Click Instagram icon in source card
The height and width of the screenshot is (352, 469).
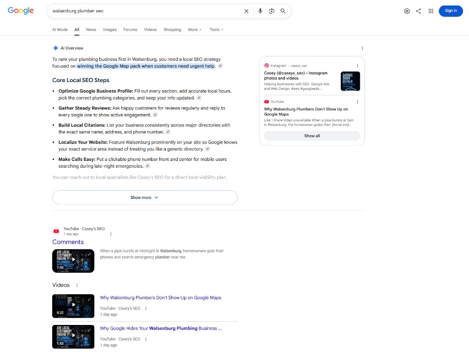(x=266, y=66)
